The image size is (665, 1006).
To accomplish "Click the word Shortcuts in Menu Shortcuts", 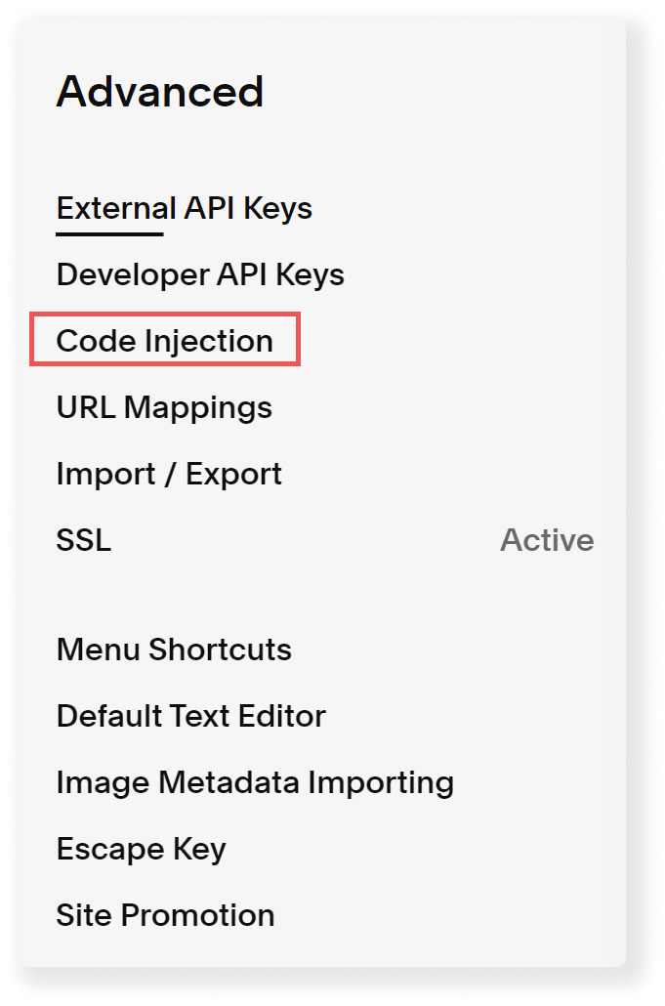I will (x=220, y=650).
